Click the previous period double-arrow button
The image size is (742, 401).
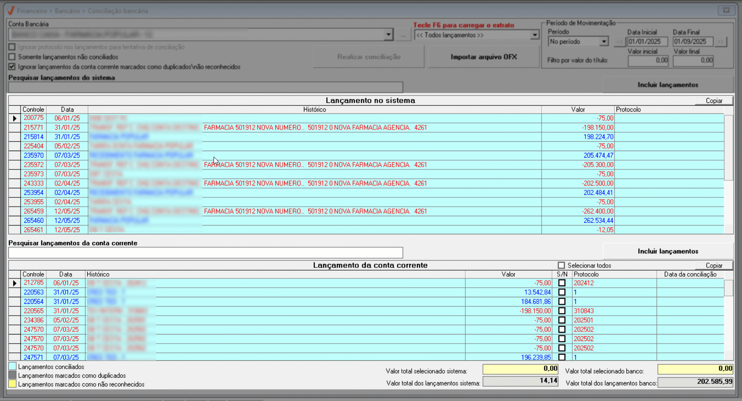coord(619,42)
